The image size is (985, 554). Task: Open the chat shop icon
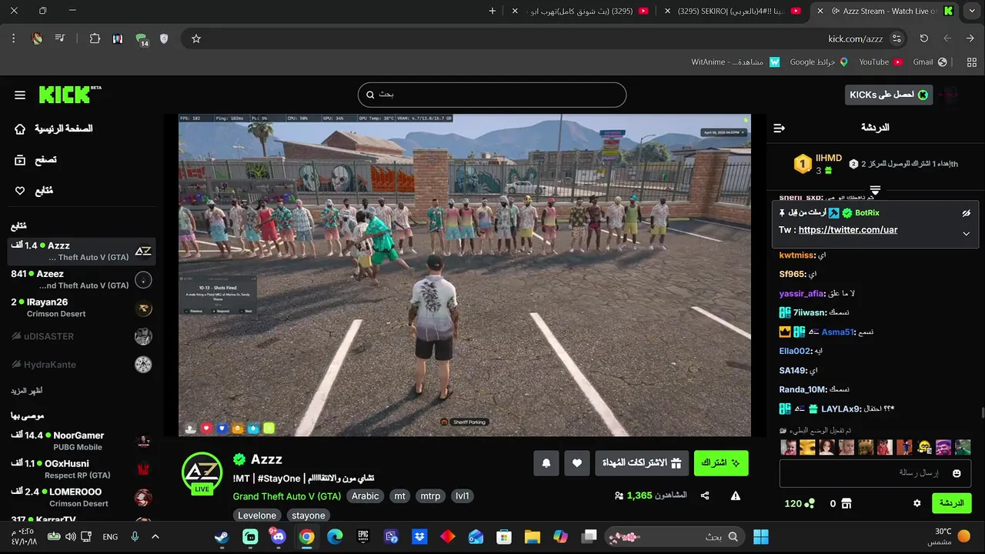(x=846, y=504)
